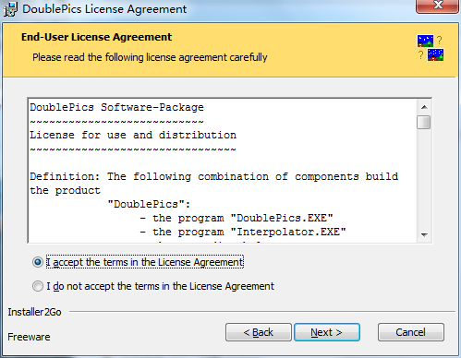This screenshot has height=358, width=461.
Task: Click the Freeware label
Action: pos(29,337)
